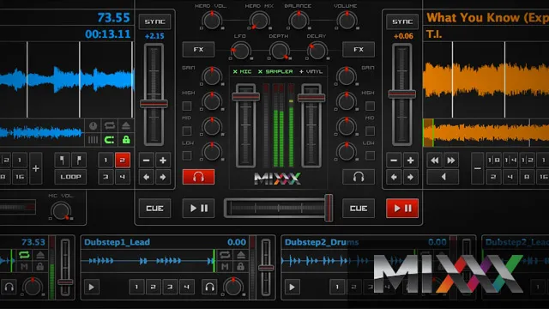Trigger hotcue 4 on Dubstep1_Lead sampler
The image size is (549, 309).
(x=187, y=288)
